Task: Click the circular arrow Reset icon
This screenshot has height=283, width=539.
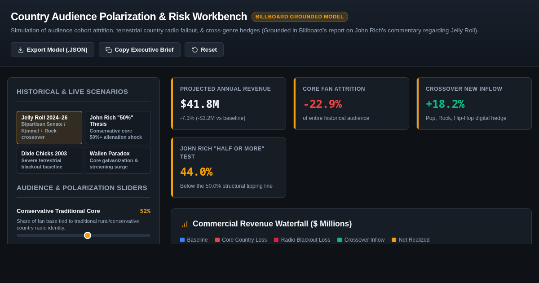Action: tap(195, 50)
